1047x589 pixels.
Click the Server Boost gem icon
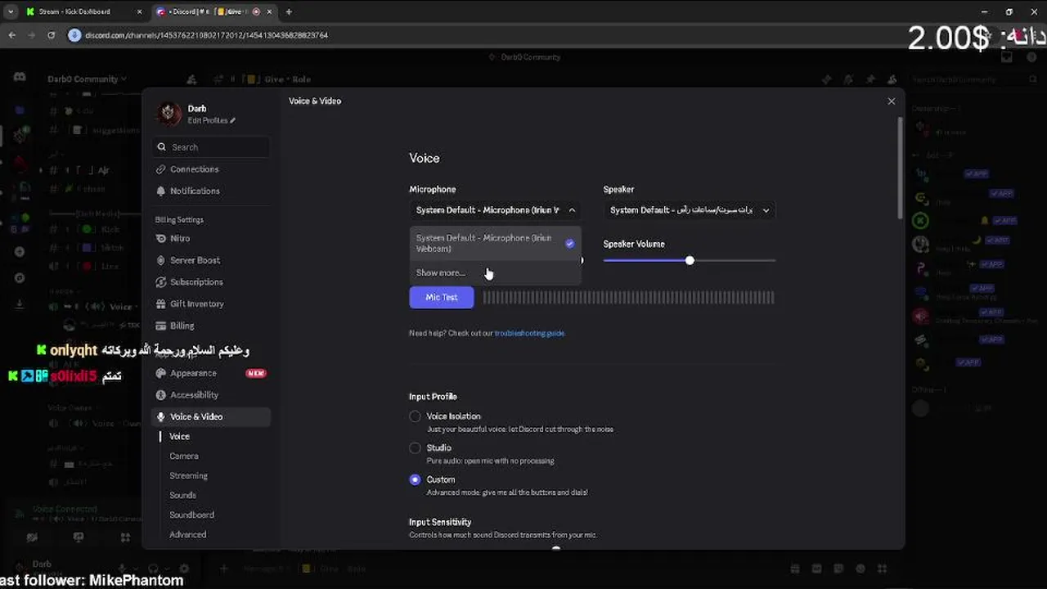click(161, 260)
